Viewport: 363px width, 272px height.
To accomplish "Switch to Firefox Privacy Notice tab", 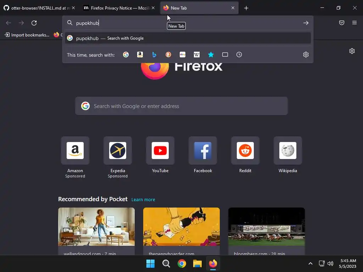I will pyautogui.click(x=119, y=8).
